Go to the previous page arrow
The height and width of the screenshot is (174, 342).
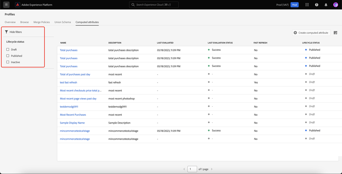(184, 169)
